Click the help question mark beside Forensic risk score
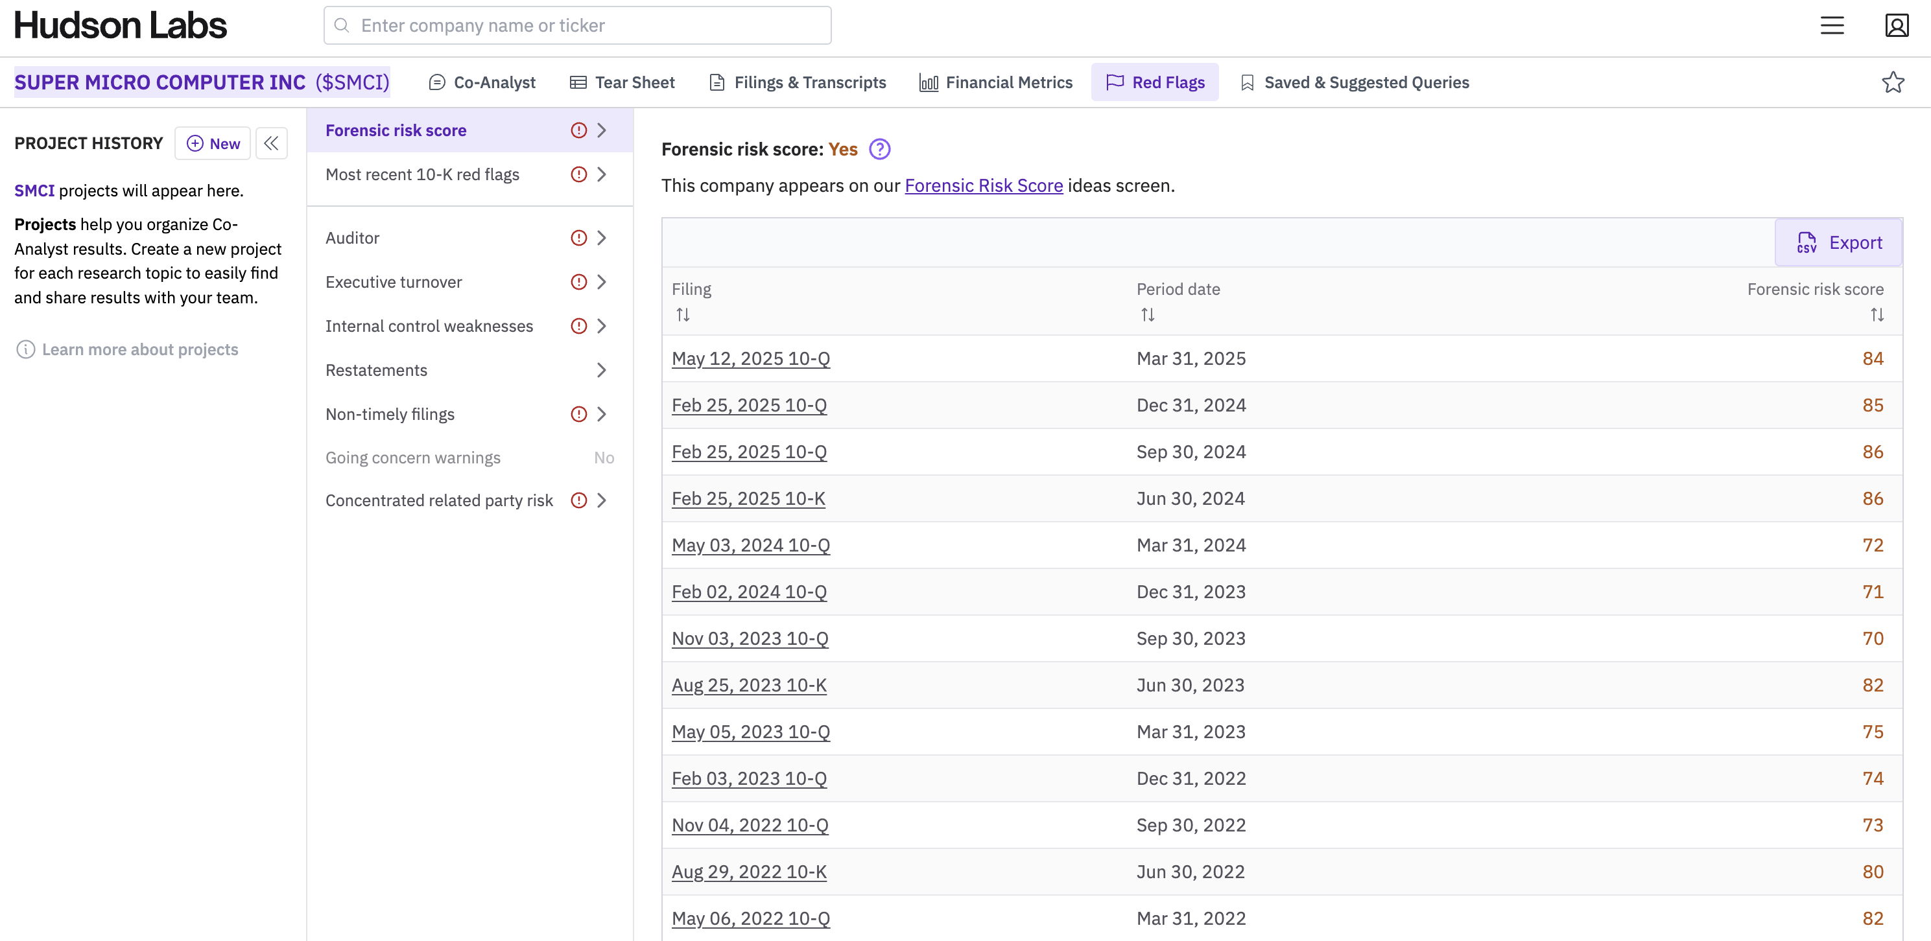Image resolution: width=1931 pixels, height=941 pixels. point(879,150)
